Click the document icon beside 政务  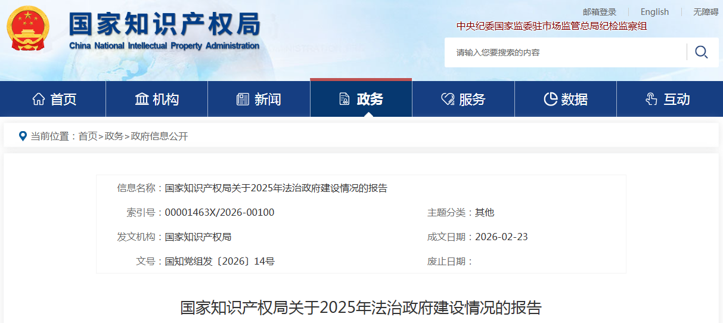pyautogui.click(x=344, y=100)
